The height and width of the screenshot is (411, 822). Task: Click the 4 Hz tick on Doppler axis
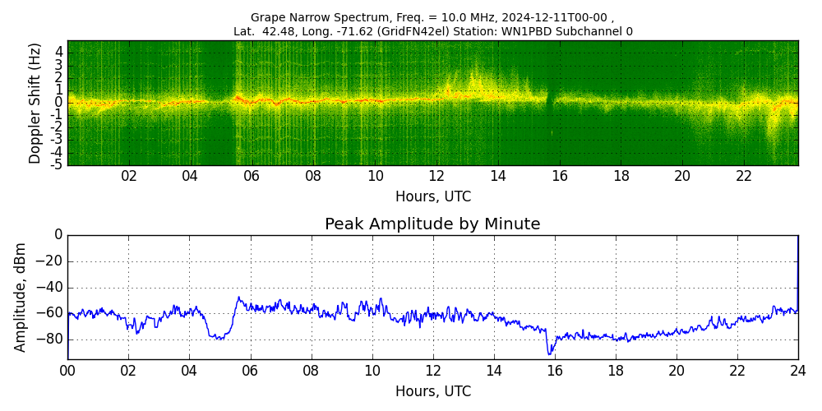pos(58,52)
